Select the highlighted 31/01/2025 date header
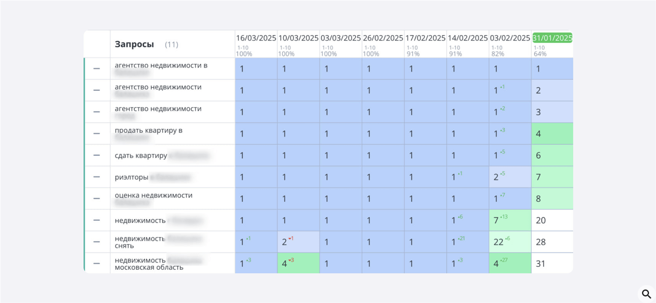The height and width of the screenshot is (303, 656). [x=552, y=38]
